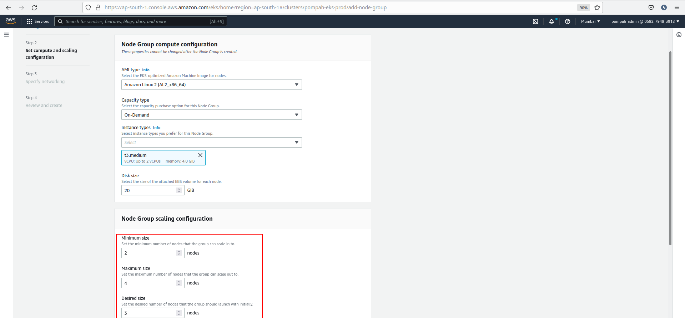Remove the t3.medium instance type
The height and width of the screenshot is (318, 685).
tap(200, 155)
